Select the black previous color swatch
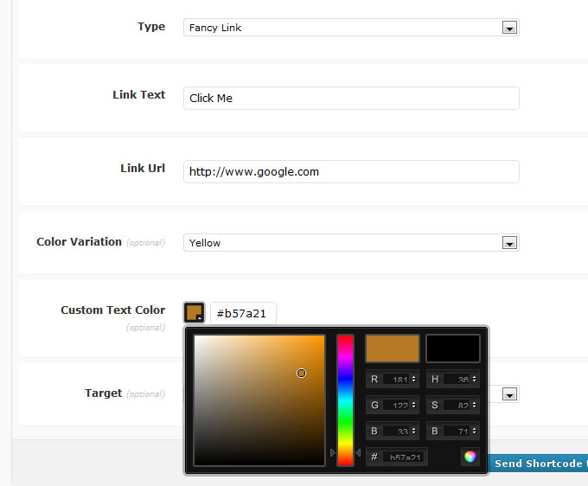The image size is (588, 486). pyautogui.click(x=452, y=348)
